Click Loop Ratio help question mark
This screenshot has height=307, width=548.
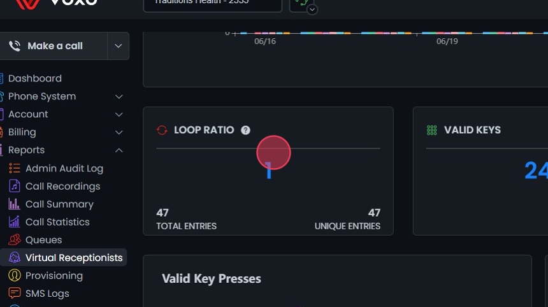pyautogui.click(x=246, y=130)
